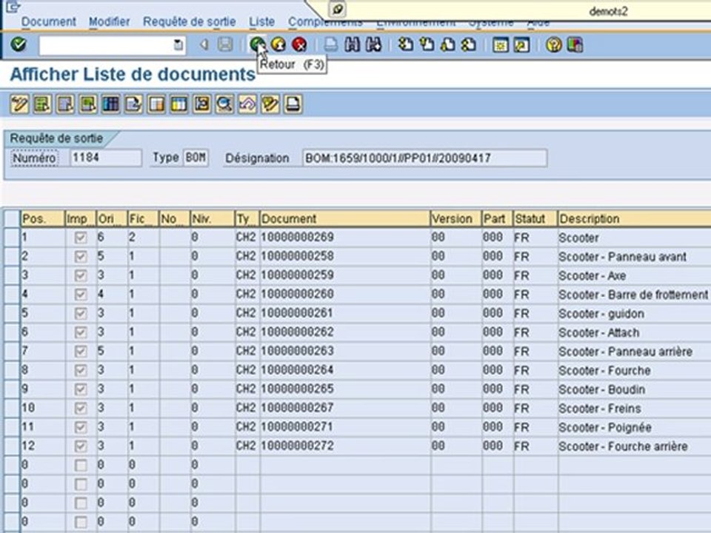Click document number 10000000260

[298, 294]
